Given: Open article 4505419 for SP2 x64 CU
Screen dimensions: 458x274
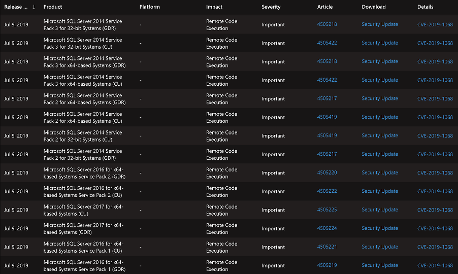Looking at the screenshot, I should [x=327, y=117].
